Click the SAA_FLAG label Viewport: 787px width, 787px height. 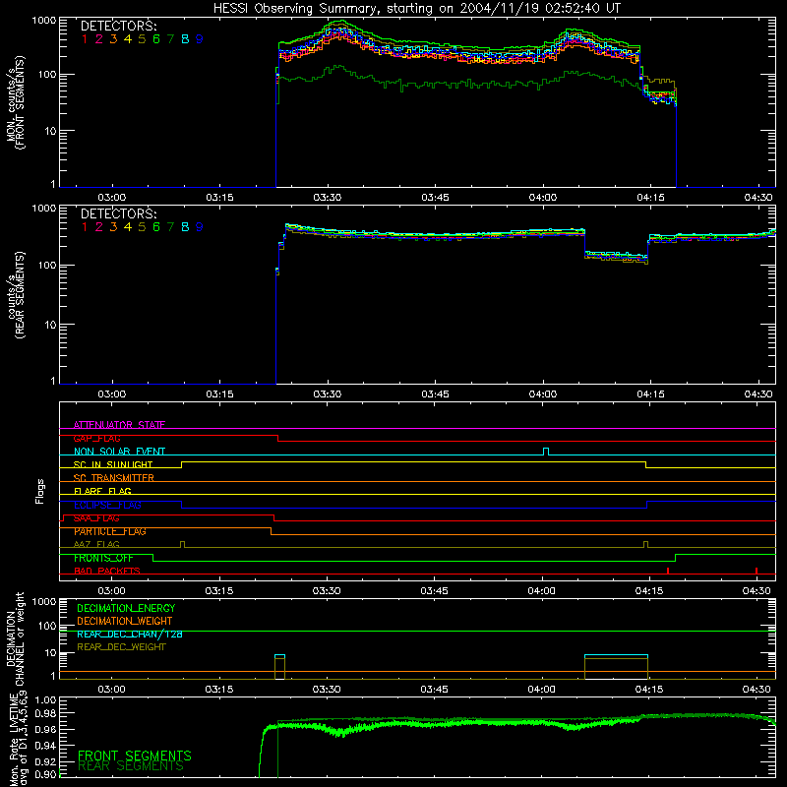tap(96, 518)
